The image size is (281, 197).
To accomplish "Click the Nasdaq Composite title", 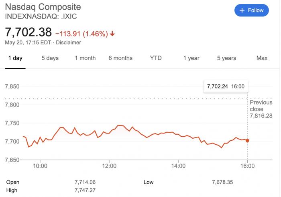I will tap(43, 7).
